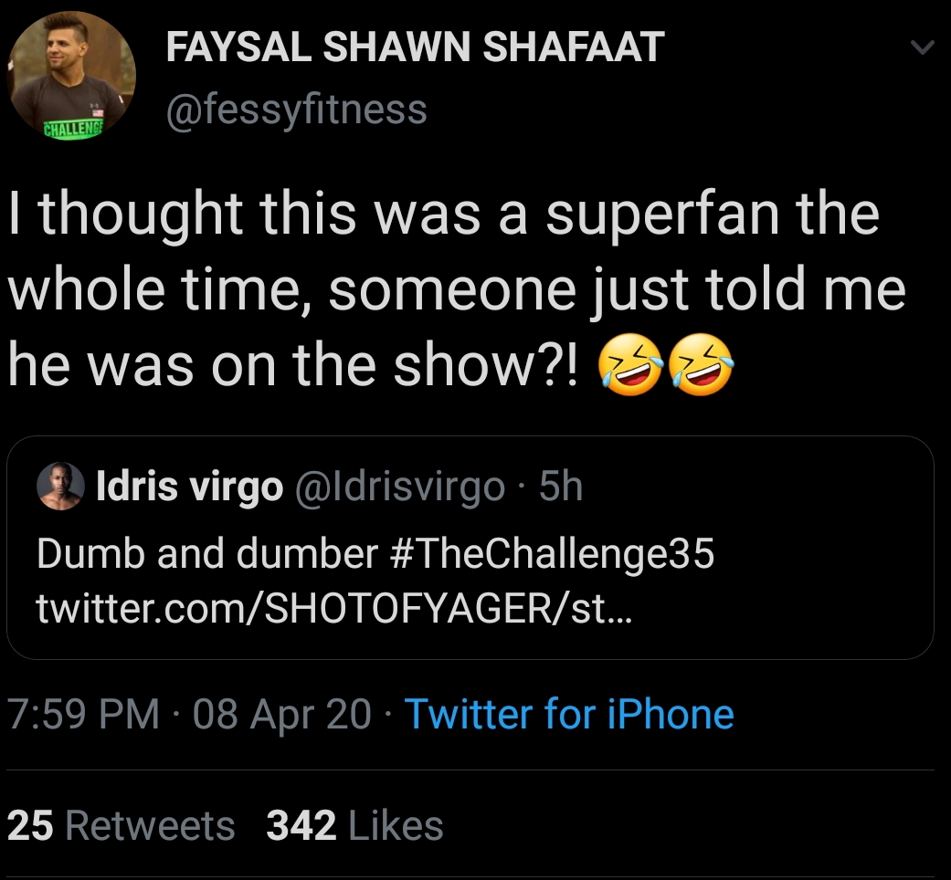Screen dimensions: 951x880
Task: Open the Twitter for iPhone source link
Action: pyautogui.click(x=569, y=713)
